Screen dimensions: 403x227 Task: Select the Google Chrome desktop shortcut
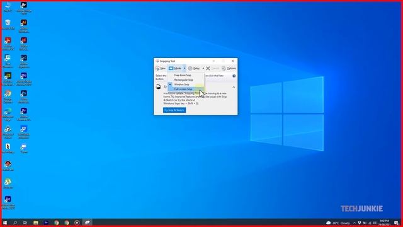pos(8,96)
